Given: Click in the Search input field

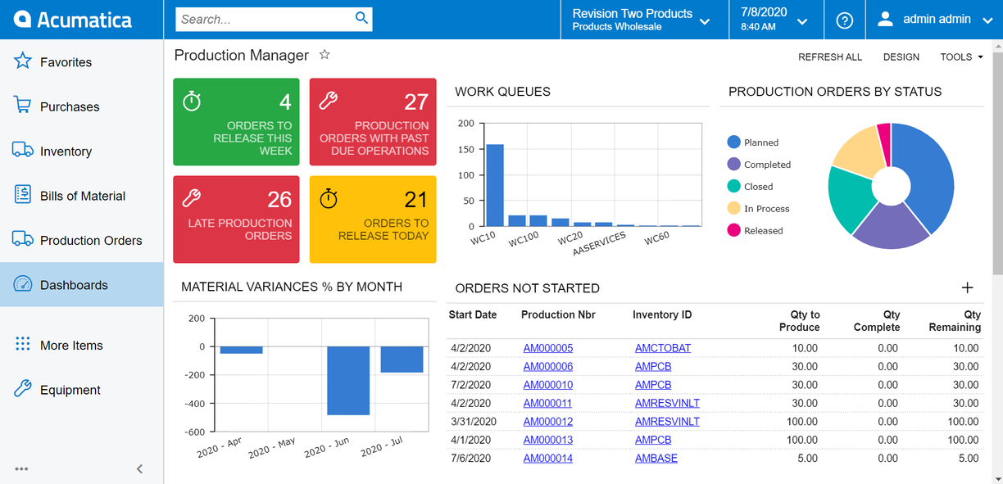Looking at the screenshot, I should pyautogui.click(x=264, y=19).
